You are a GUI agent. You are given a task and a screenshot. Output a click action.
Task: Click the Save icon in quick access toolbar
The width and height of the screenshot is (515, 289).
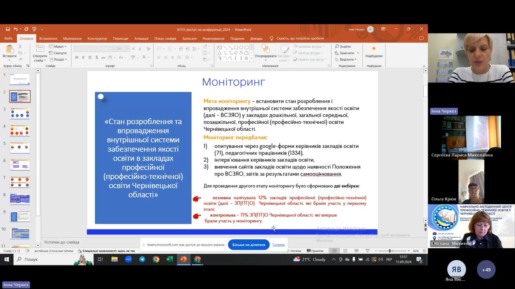click(x=8, y=29)
